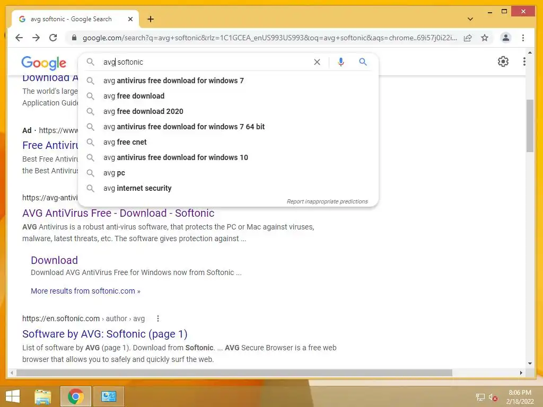
Task: Select suggestion avg pc
Action: pos(229,173)
